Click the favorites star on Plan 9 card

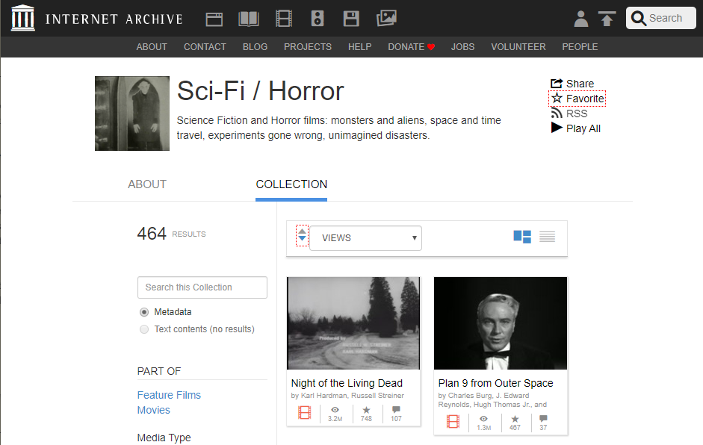point(515,419)
